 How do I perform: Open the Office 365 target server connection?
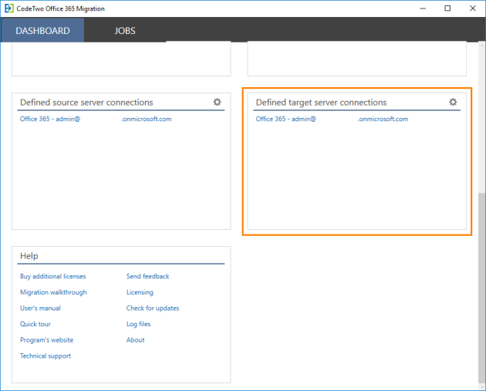point(332,119)
